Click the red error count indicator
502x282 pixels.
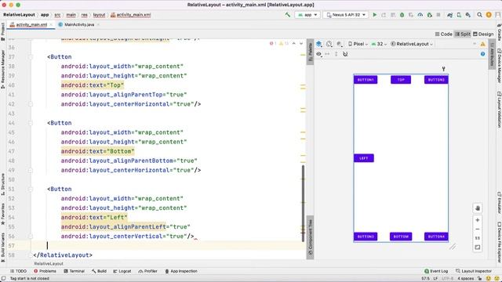(x=273, y=43)
